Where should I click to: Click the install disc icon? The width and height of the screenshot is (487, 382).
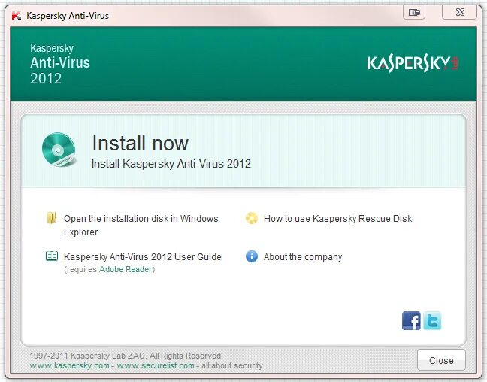coord(59,150)
